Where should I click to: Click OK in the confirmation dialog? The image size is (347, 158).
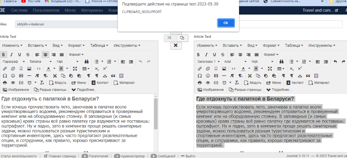click(226, 23)
